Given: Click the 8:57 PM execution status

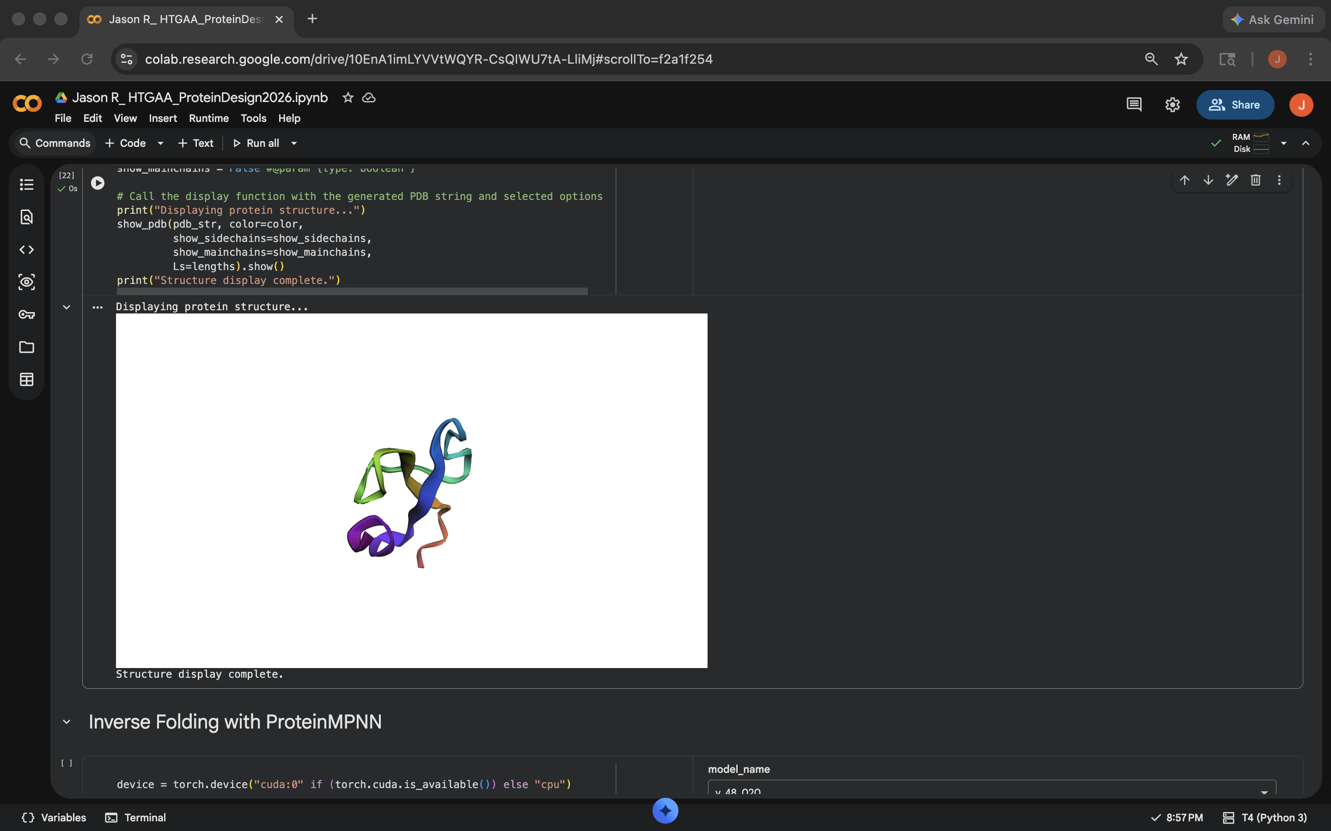Looking at the screenshot, I should click(1177, 818).
